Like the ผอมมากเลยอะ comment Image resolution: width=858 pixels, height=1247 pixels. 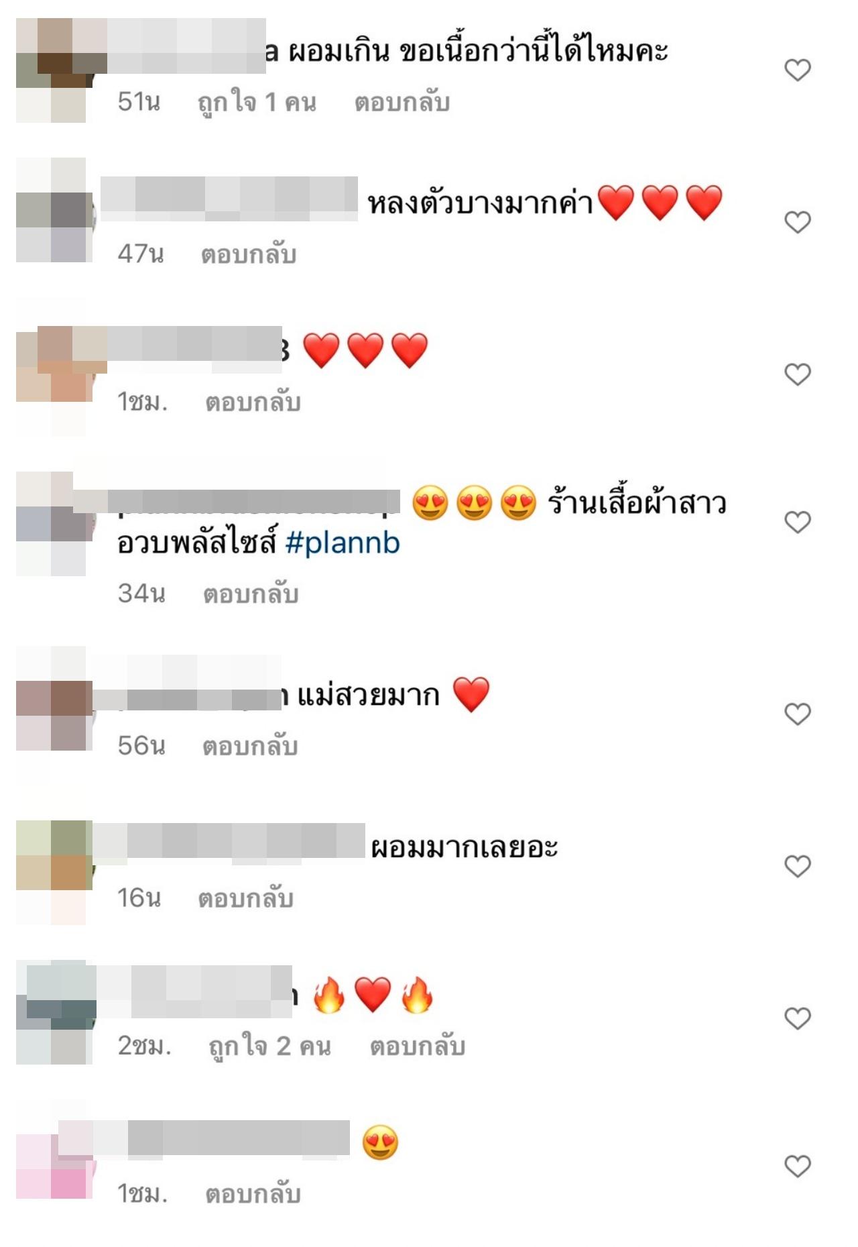797,866
